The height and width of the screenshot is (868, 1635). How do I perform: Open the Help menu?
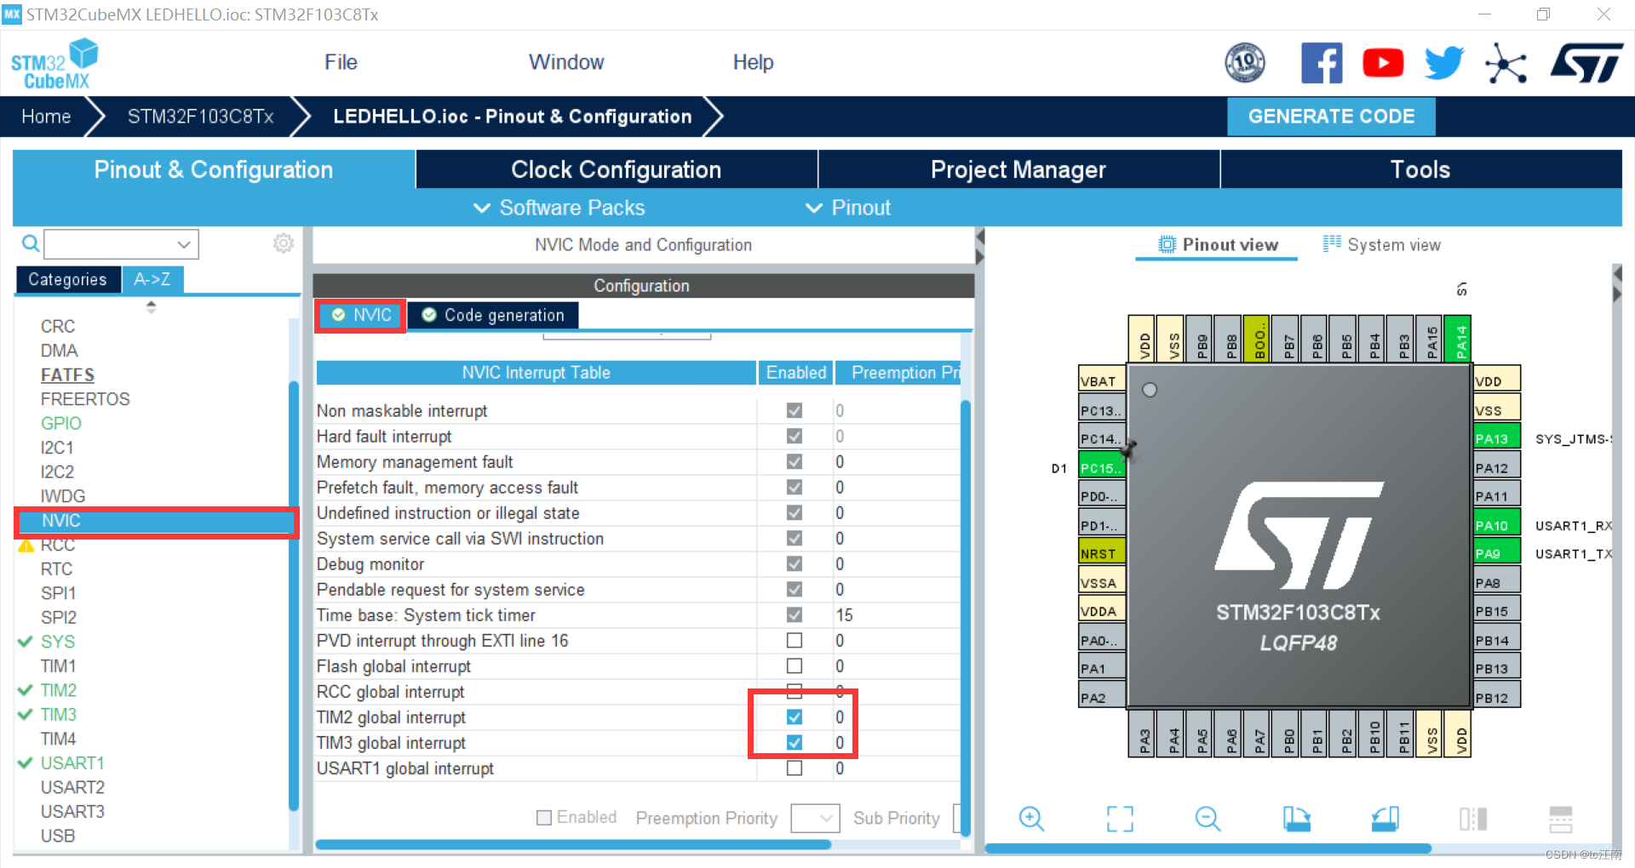pyautogui.click(x=753, y=62)
